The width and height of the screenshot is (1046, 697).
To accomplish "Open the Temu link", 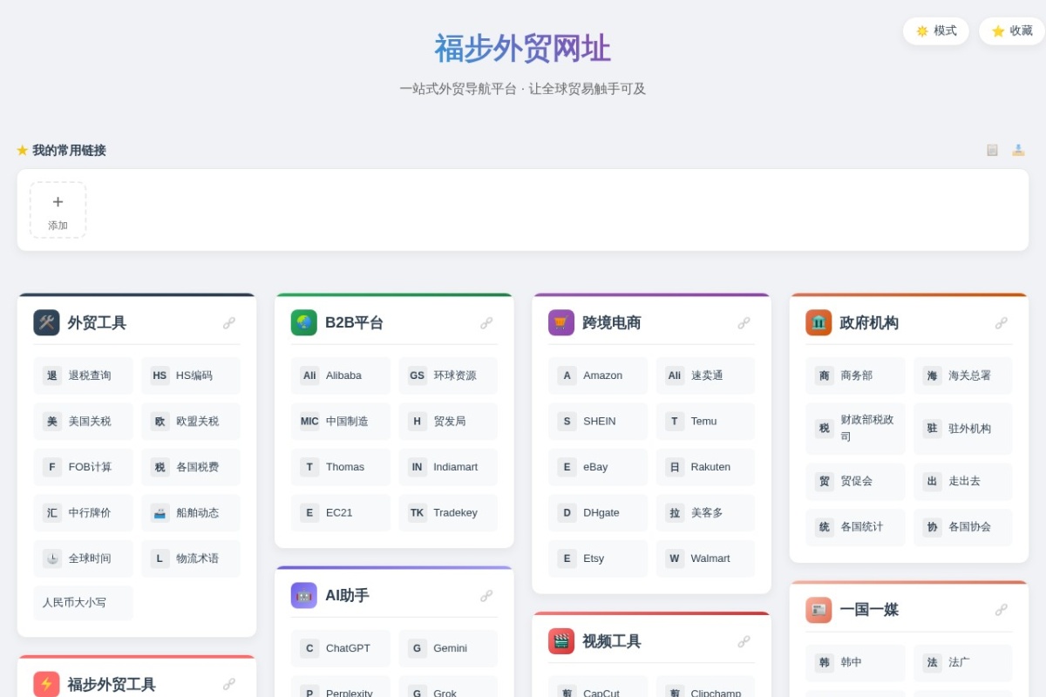I will point(706,421).
